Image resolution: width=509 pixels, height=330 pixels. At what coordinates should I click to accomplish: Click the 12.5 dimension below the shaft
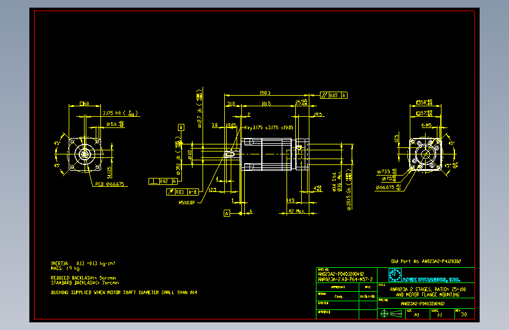(x=213, y=189)
